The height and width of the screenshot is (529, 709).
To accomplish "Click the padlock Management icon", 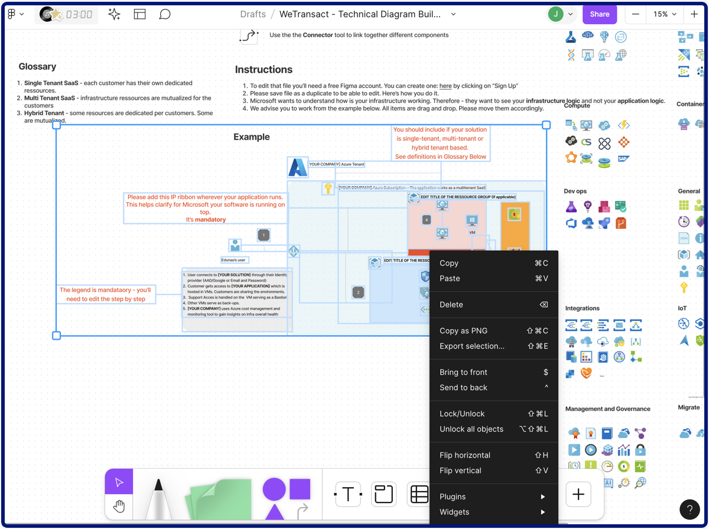I will (x=640, y=450).
